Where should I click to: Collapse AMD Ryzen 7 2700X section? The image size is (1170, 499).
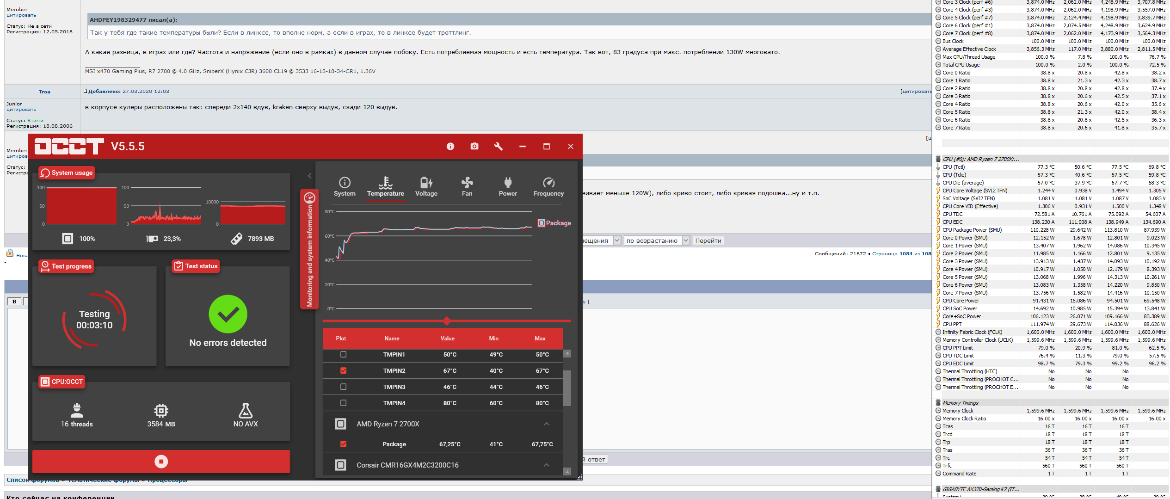pos(547,424)
